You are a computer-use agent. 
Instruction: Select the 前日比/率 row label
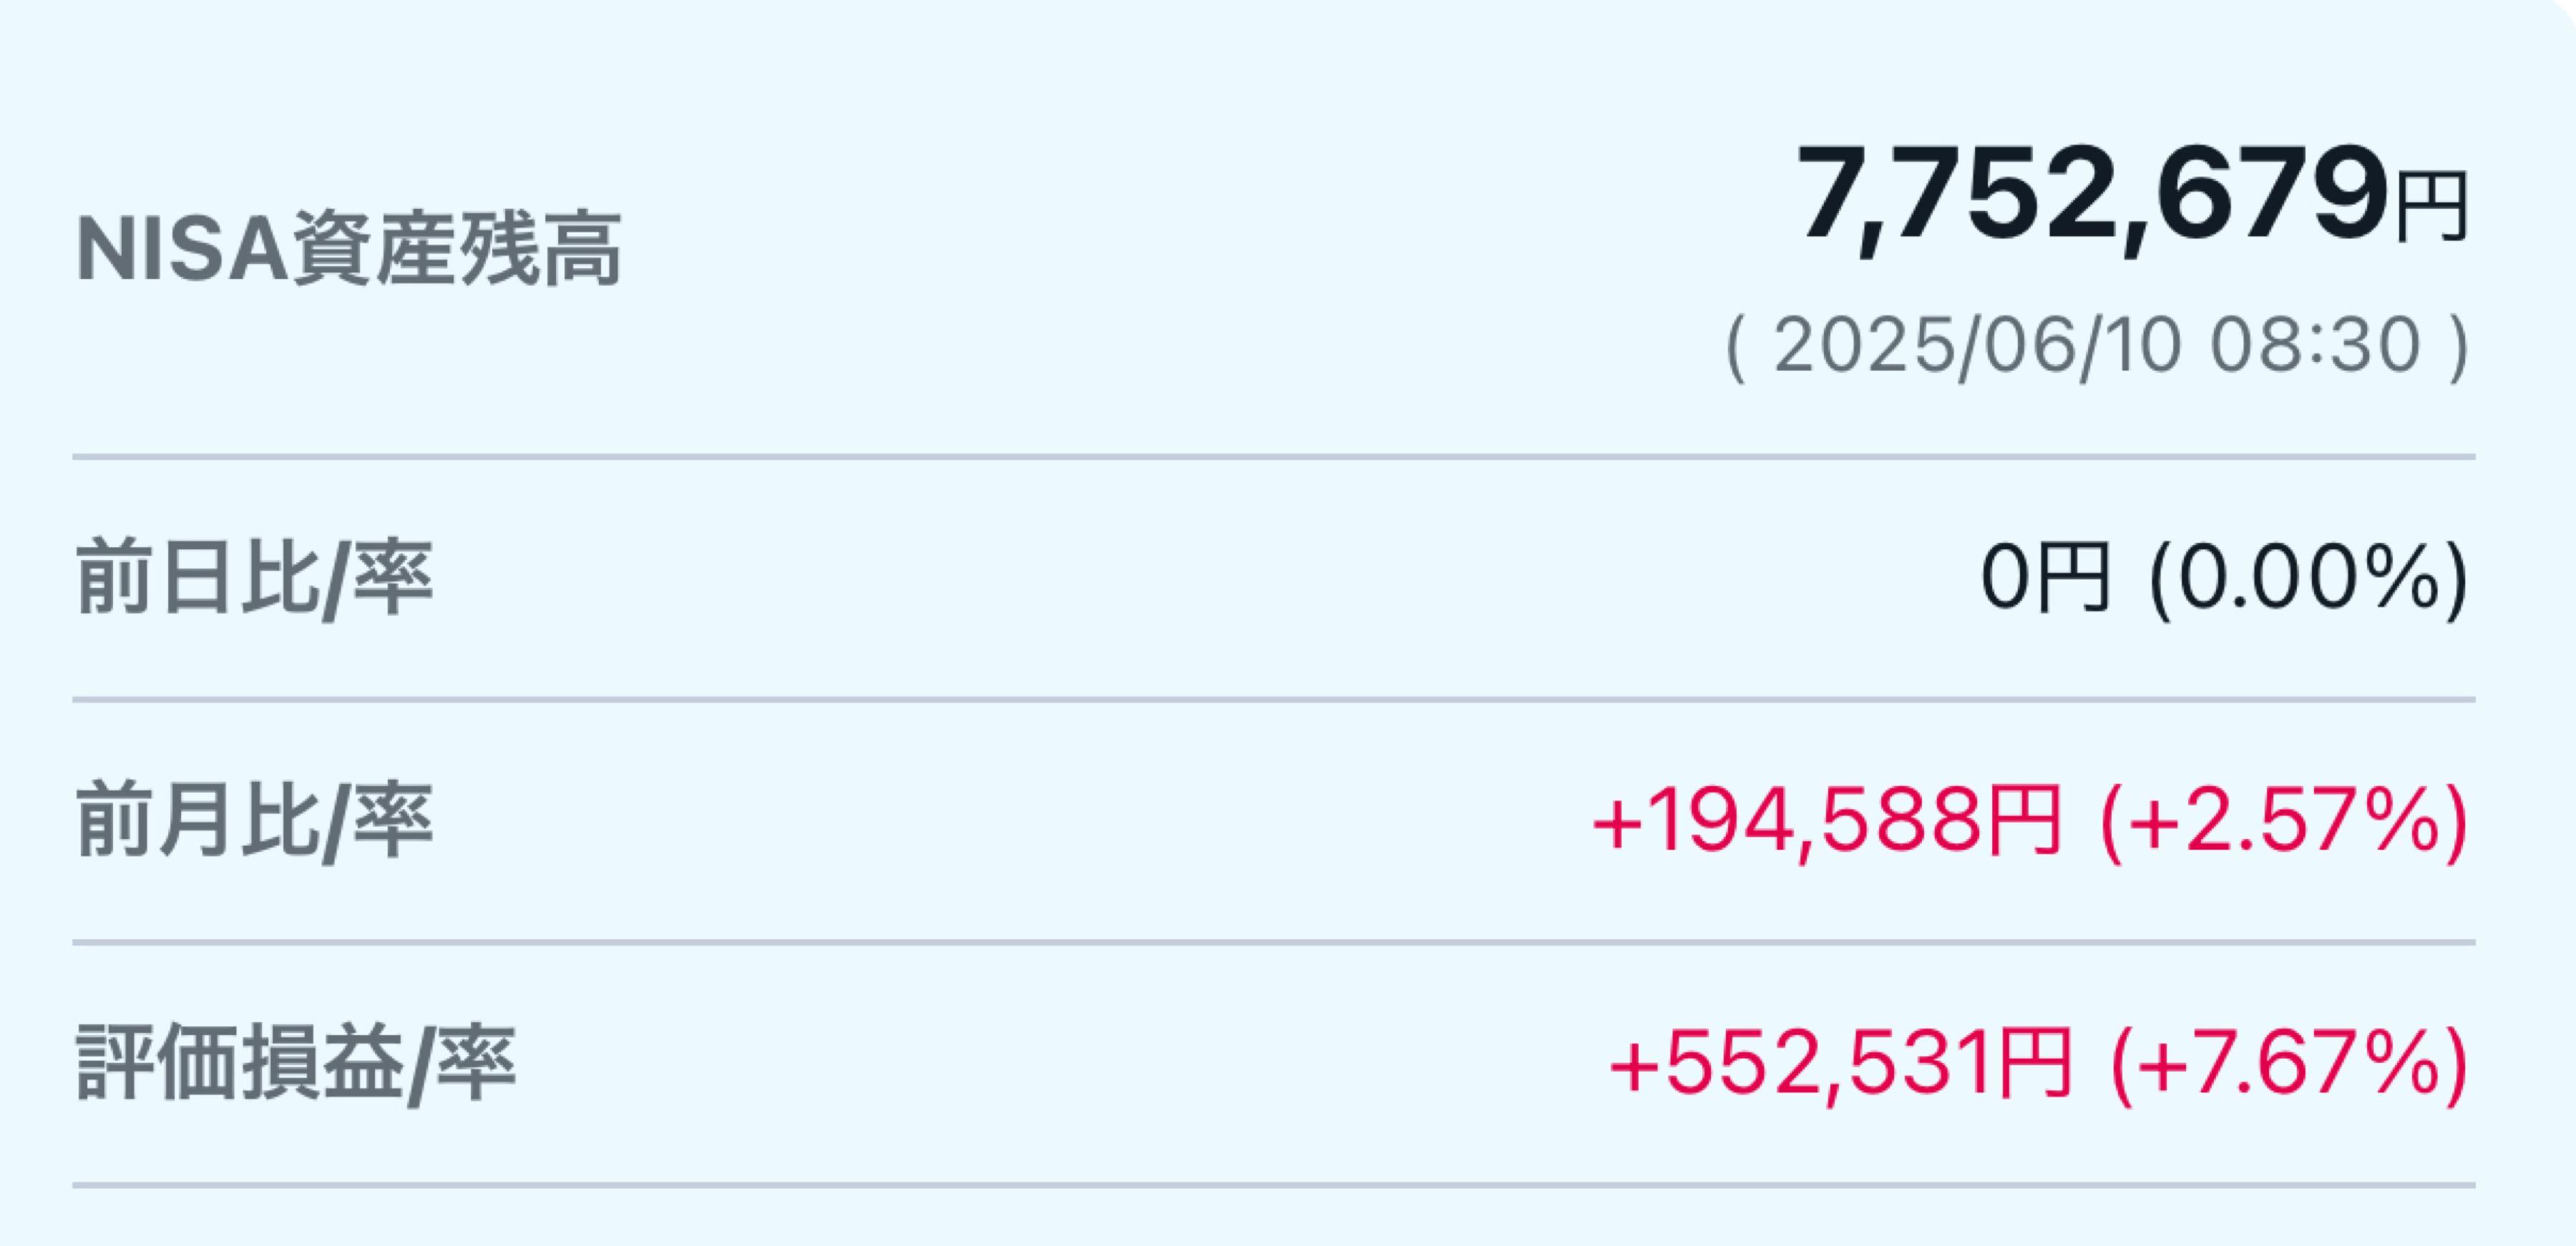coord(255,579)
